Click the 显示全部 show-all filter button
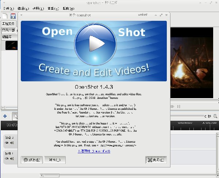 point(8,30)
